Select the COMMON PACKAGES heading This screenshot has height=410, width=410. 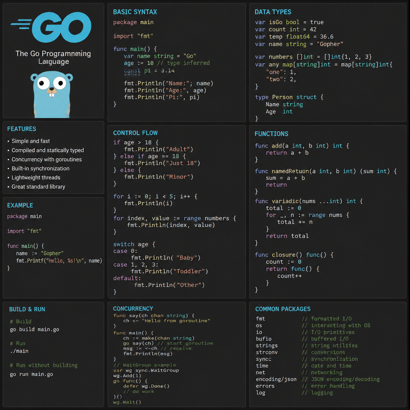(283, 309)
